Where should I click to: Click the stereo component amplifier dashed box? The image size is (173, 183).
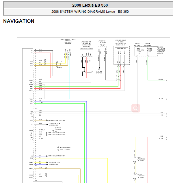click(x=68, y=49)
